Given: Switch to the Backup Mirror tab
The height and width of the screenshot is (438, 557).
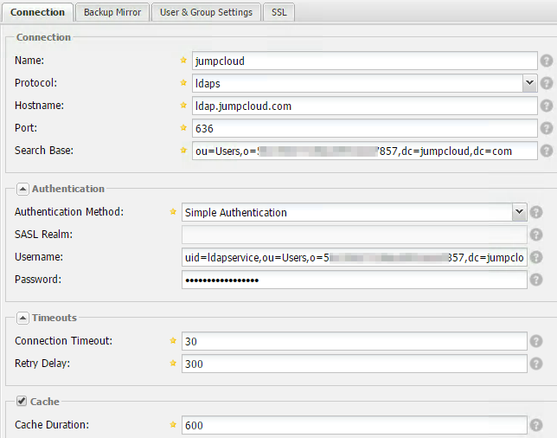Looking at the screenshot, I should tap(112, 12).
